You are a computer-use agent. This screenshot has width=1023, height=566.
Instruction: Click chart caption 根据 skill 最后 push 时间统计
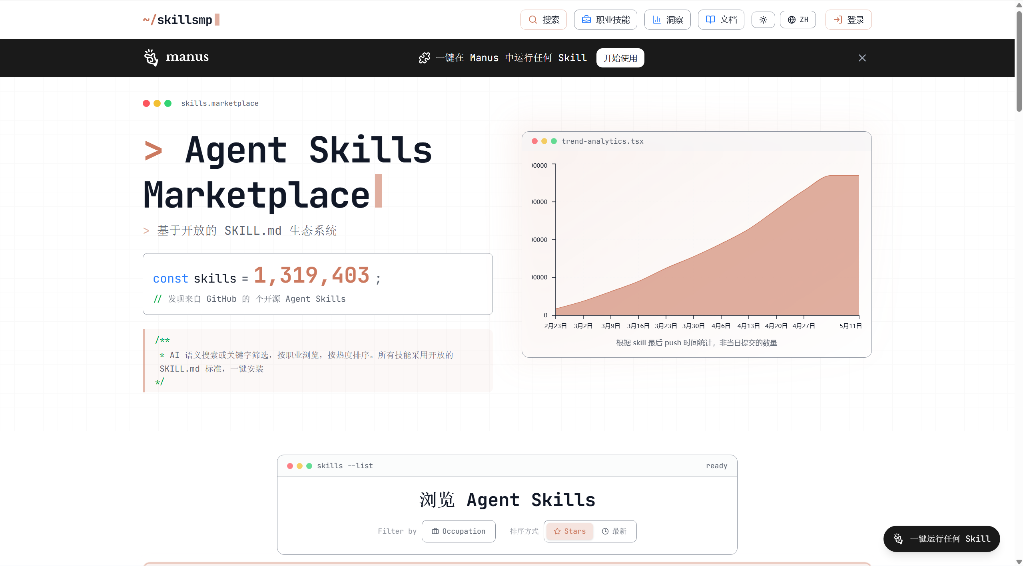pyautogui.click(x=696, y=342)
